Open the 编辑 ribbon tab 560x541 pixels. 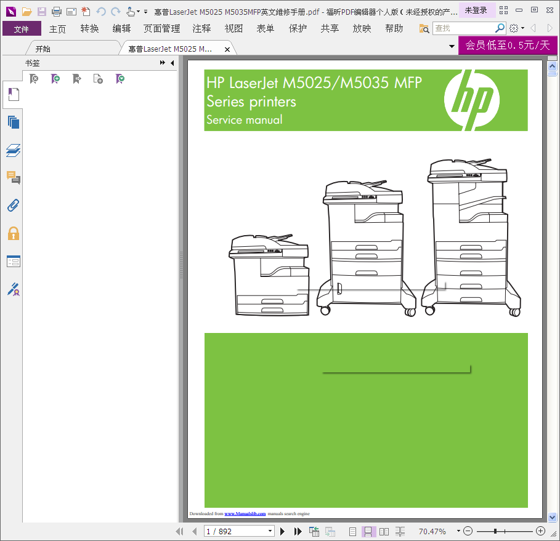click(x=121, y=28)
